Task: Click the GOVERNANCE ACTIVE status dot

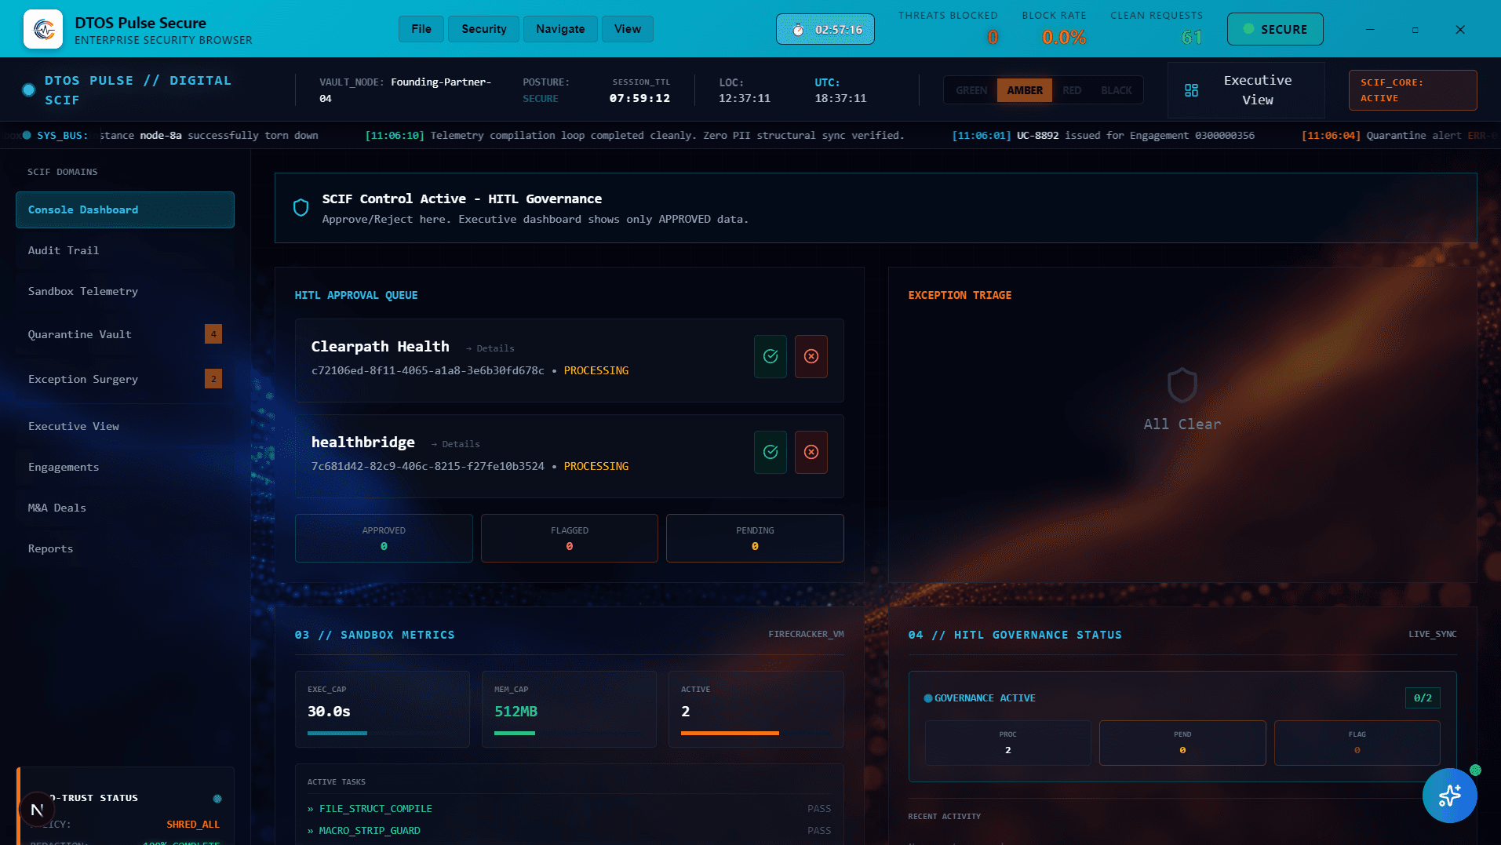Action: 928,698
